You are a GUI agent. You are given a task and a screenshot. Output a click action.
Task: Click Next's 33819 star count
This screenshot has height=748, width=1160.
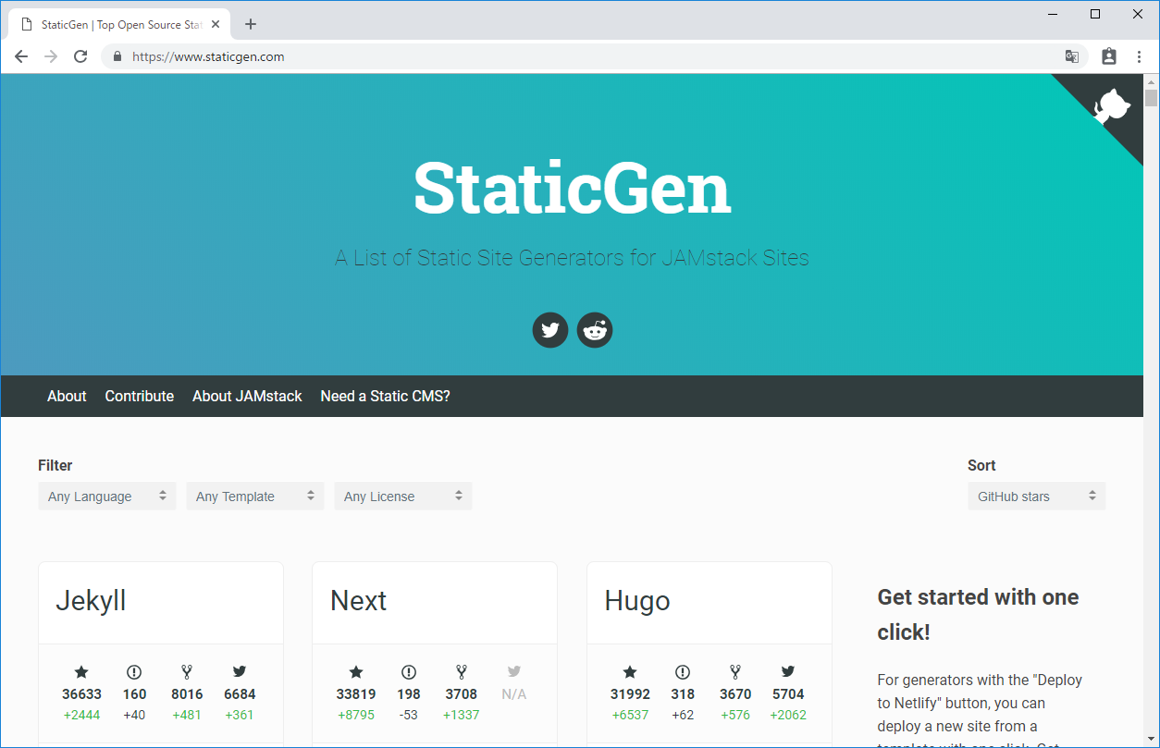coord(356,694)
